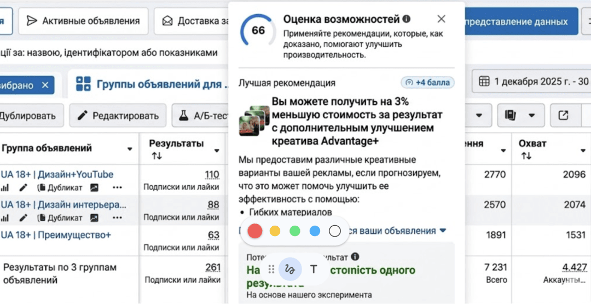Viewport: 591px width, 304px height.
Task: Click the 63 results value
Action: [x=213, y=235]
